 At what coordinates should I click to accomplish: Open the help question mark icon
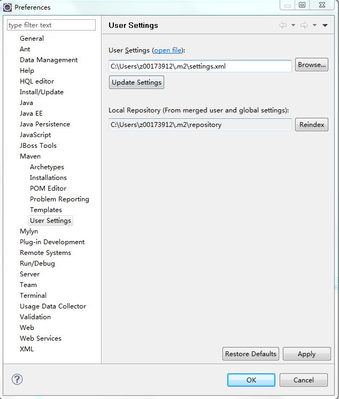[17, 380]
